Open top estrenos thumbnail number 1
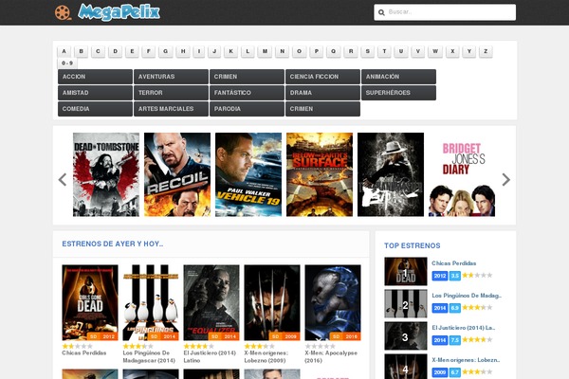The height and width of the screenshot is (379, 569). click(x=406, y=272)
